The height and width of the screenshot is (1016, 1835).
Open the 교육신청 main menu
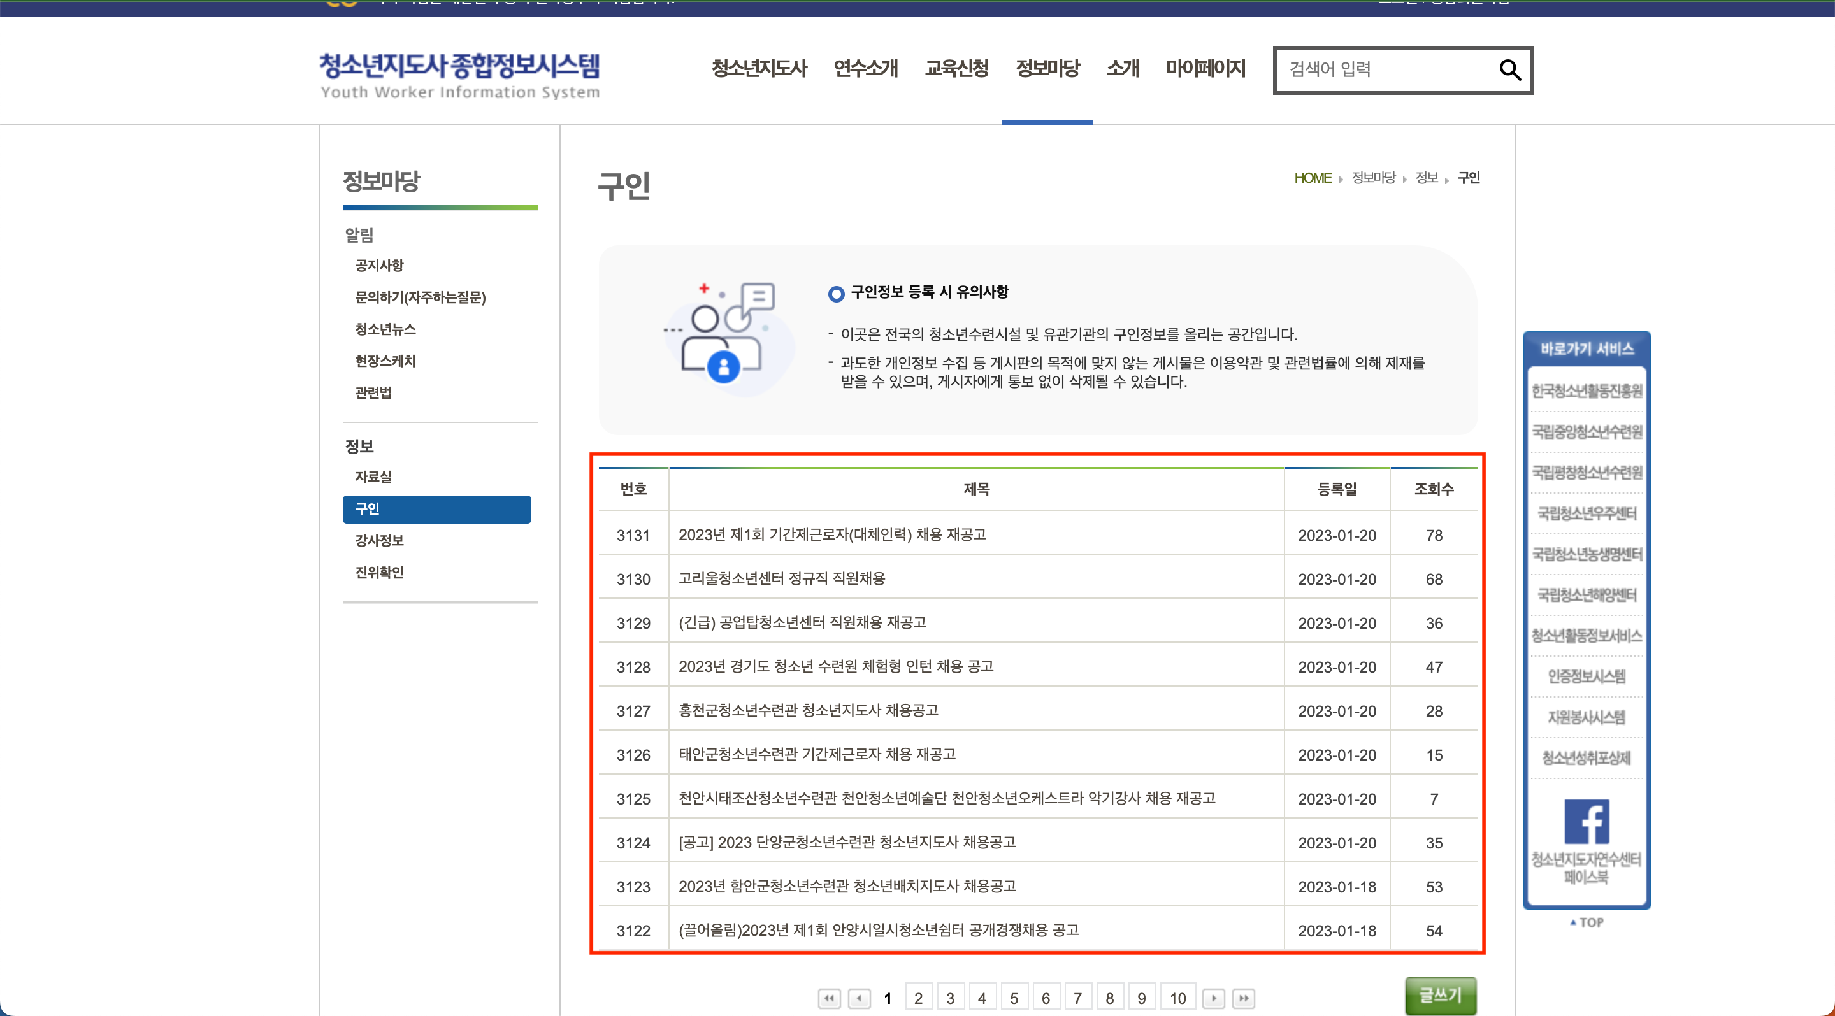[x=956, y=68]
